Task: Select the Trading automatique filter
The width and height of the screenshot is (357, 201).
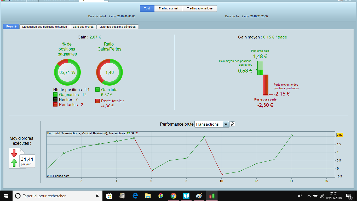Action: (200, 8)
